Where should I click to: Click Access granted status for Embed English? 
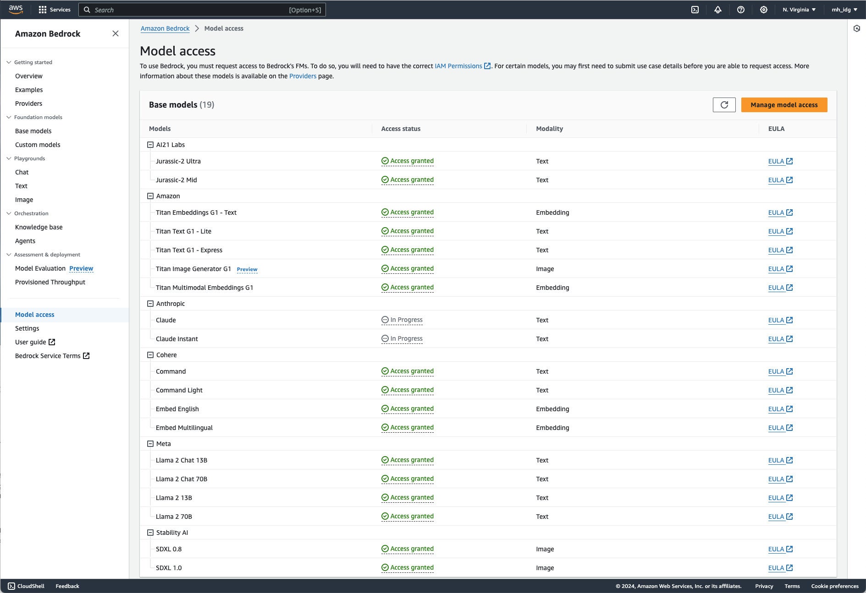click(408, 409)
